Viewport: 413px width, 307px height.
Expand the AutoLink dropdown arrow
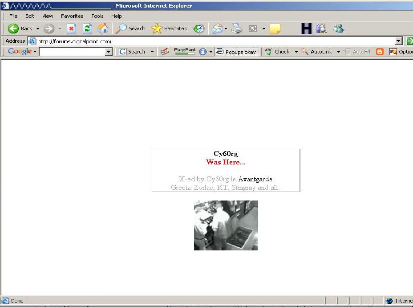339,52
